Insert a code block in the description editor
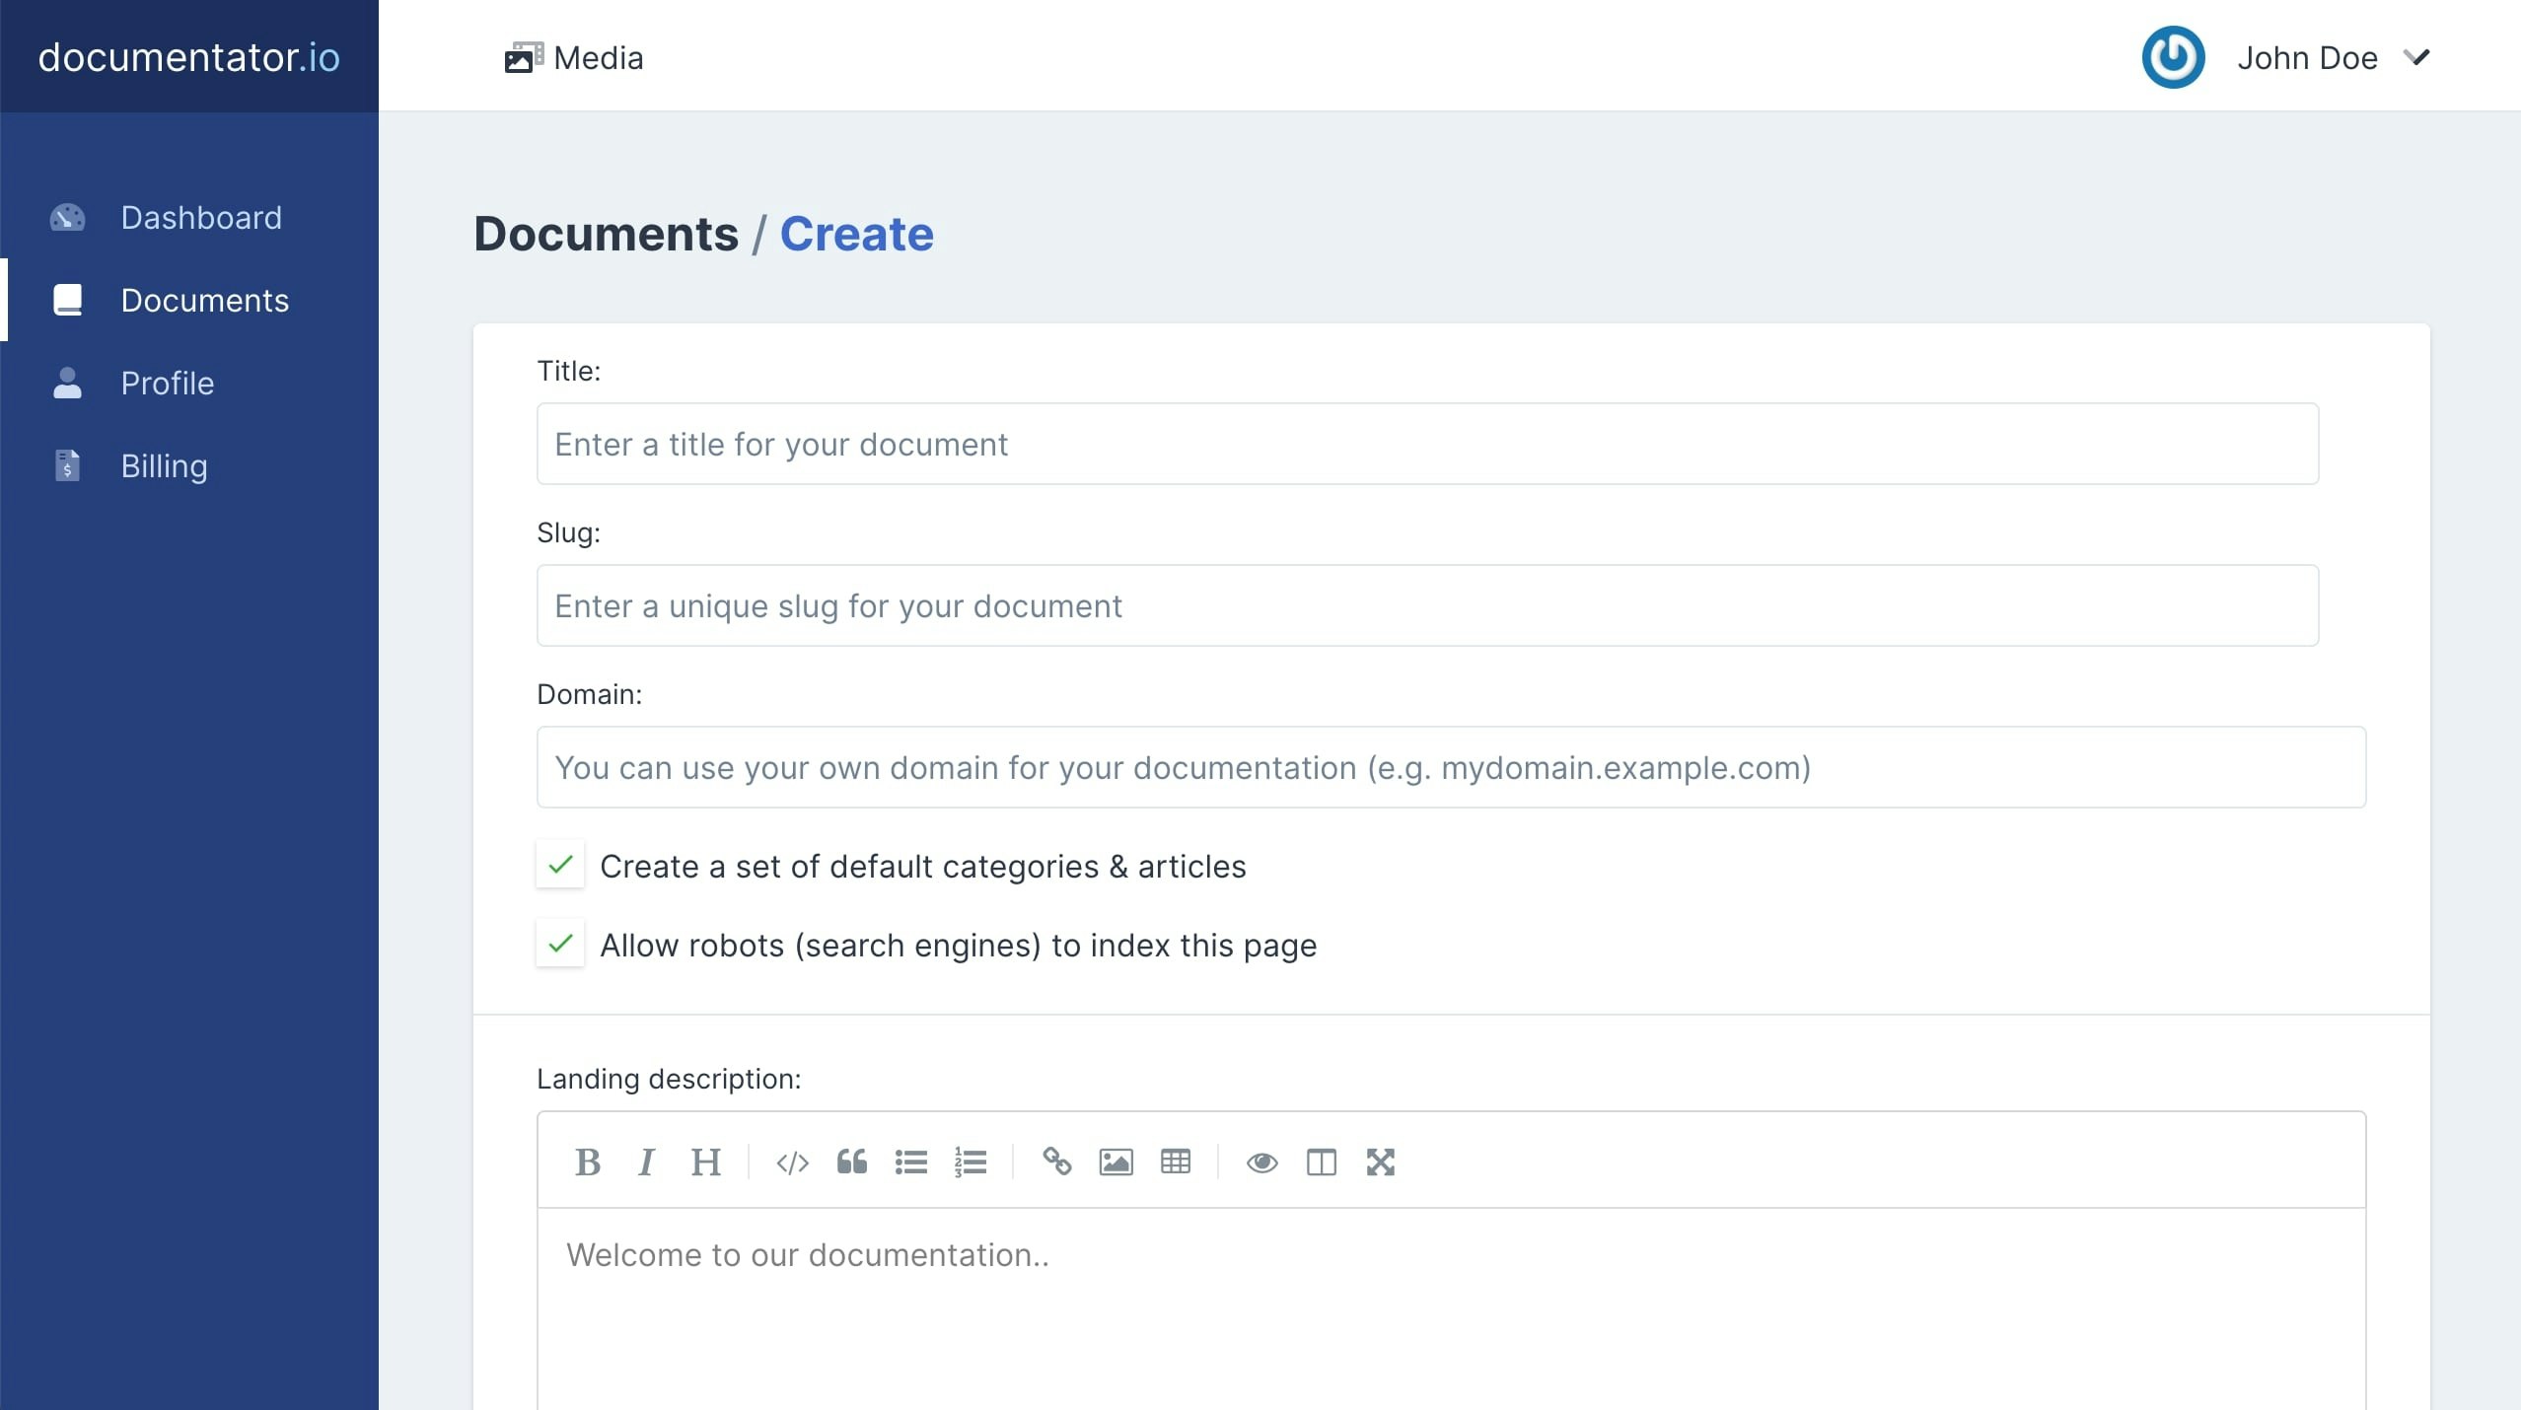Viewport: 2521px width, 1410px height. click(791, 1162)
